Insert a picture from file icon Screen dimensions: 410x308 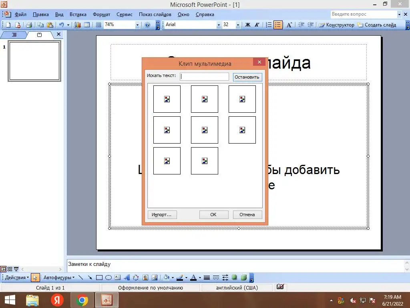point(155,278)
